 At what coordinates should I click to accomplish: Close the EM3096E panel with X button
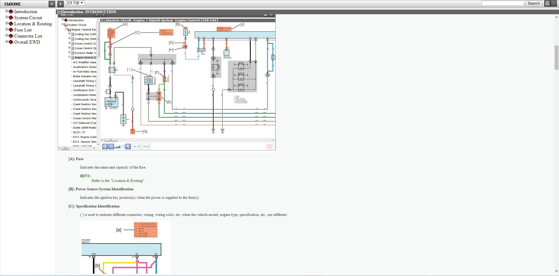click(x=52, y=4)
